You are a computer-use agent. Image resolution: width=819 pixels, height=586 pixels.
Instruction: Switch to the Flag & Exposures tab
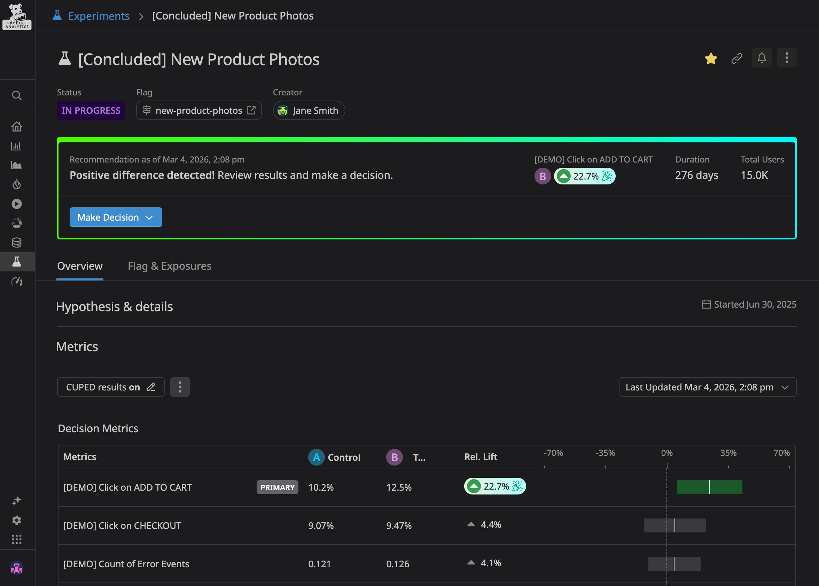coord(169,266)
